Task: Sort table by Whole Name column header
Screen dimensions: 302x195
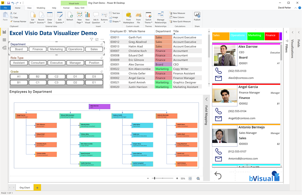Action: 137,31
